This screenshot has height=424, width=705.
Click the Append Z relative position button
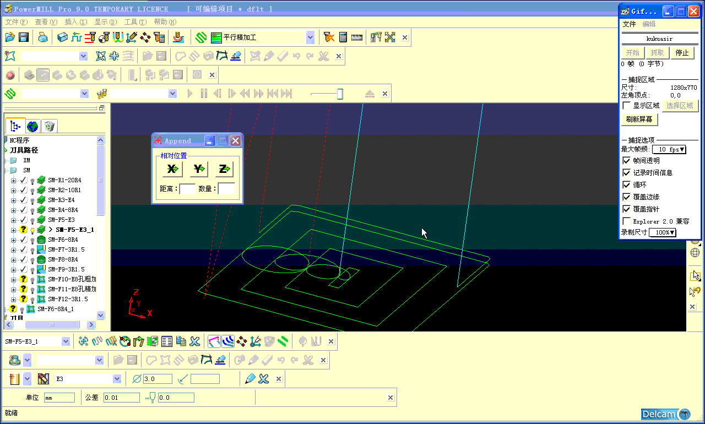tap(224, 169)
